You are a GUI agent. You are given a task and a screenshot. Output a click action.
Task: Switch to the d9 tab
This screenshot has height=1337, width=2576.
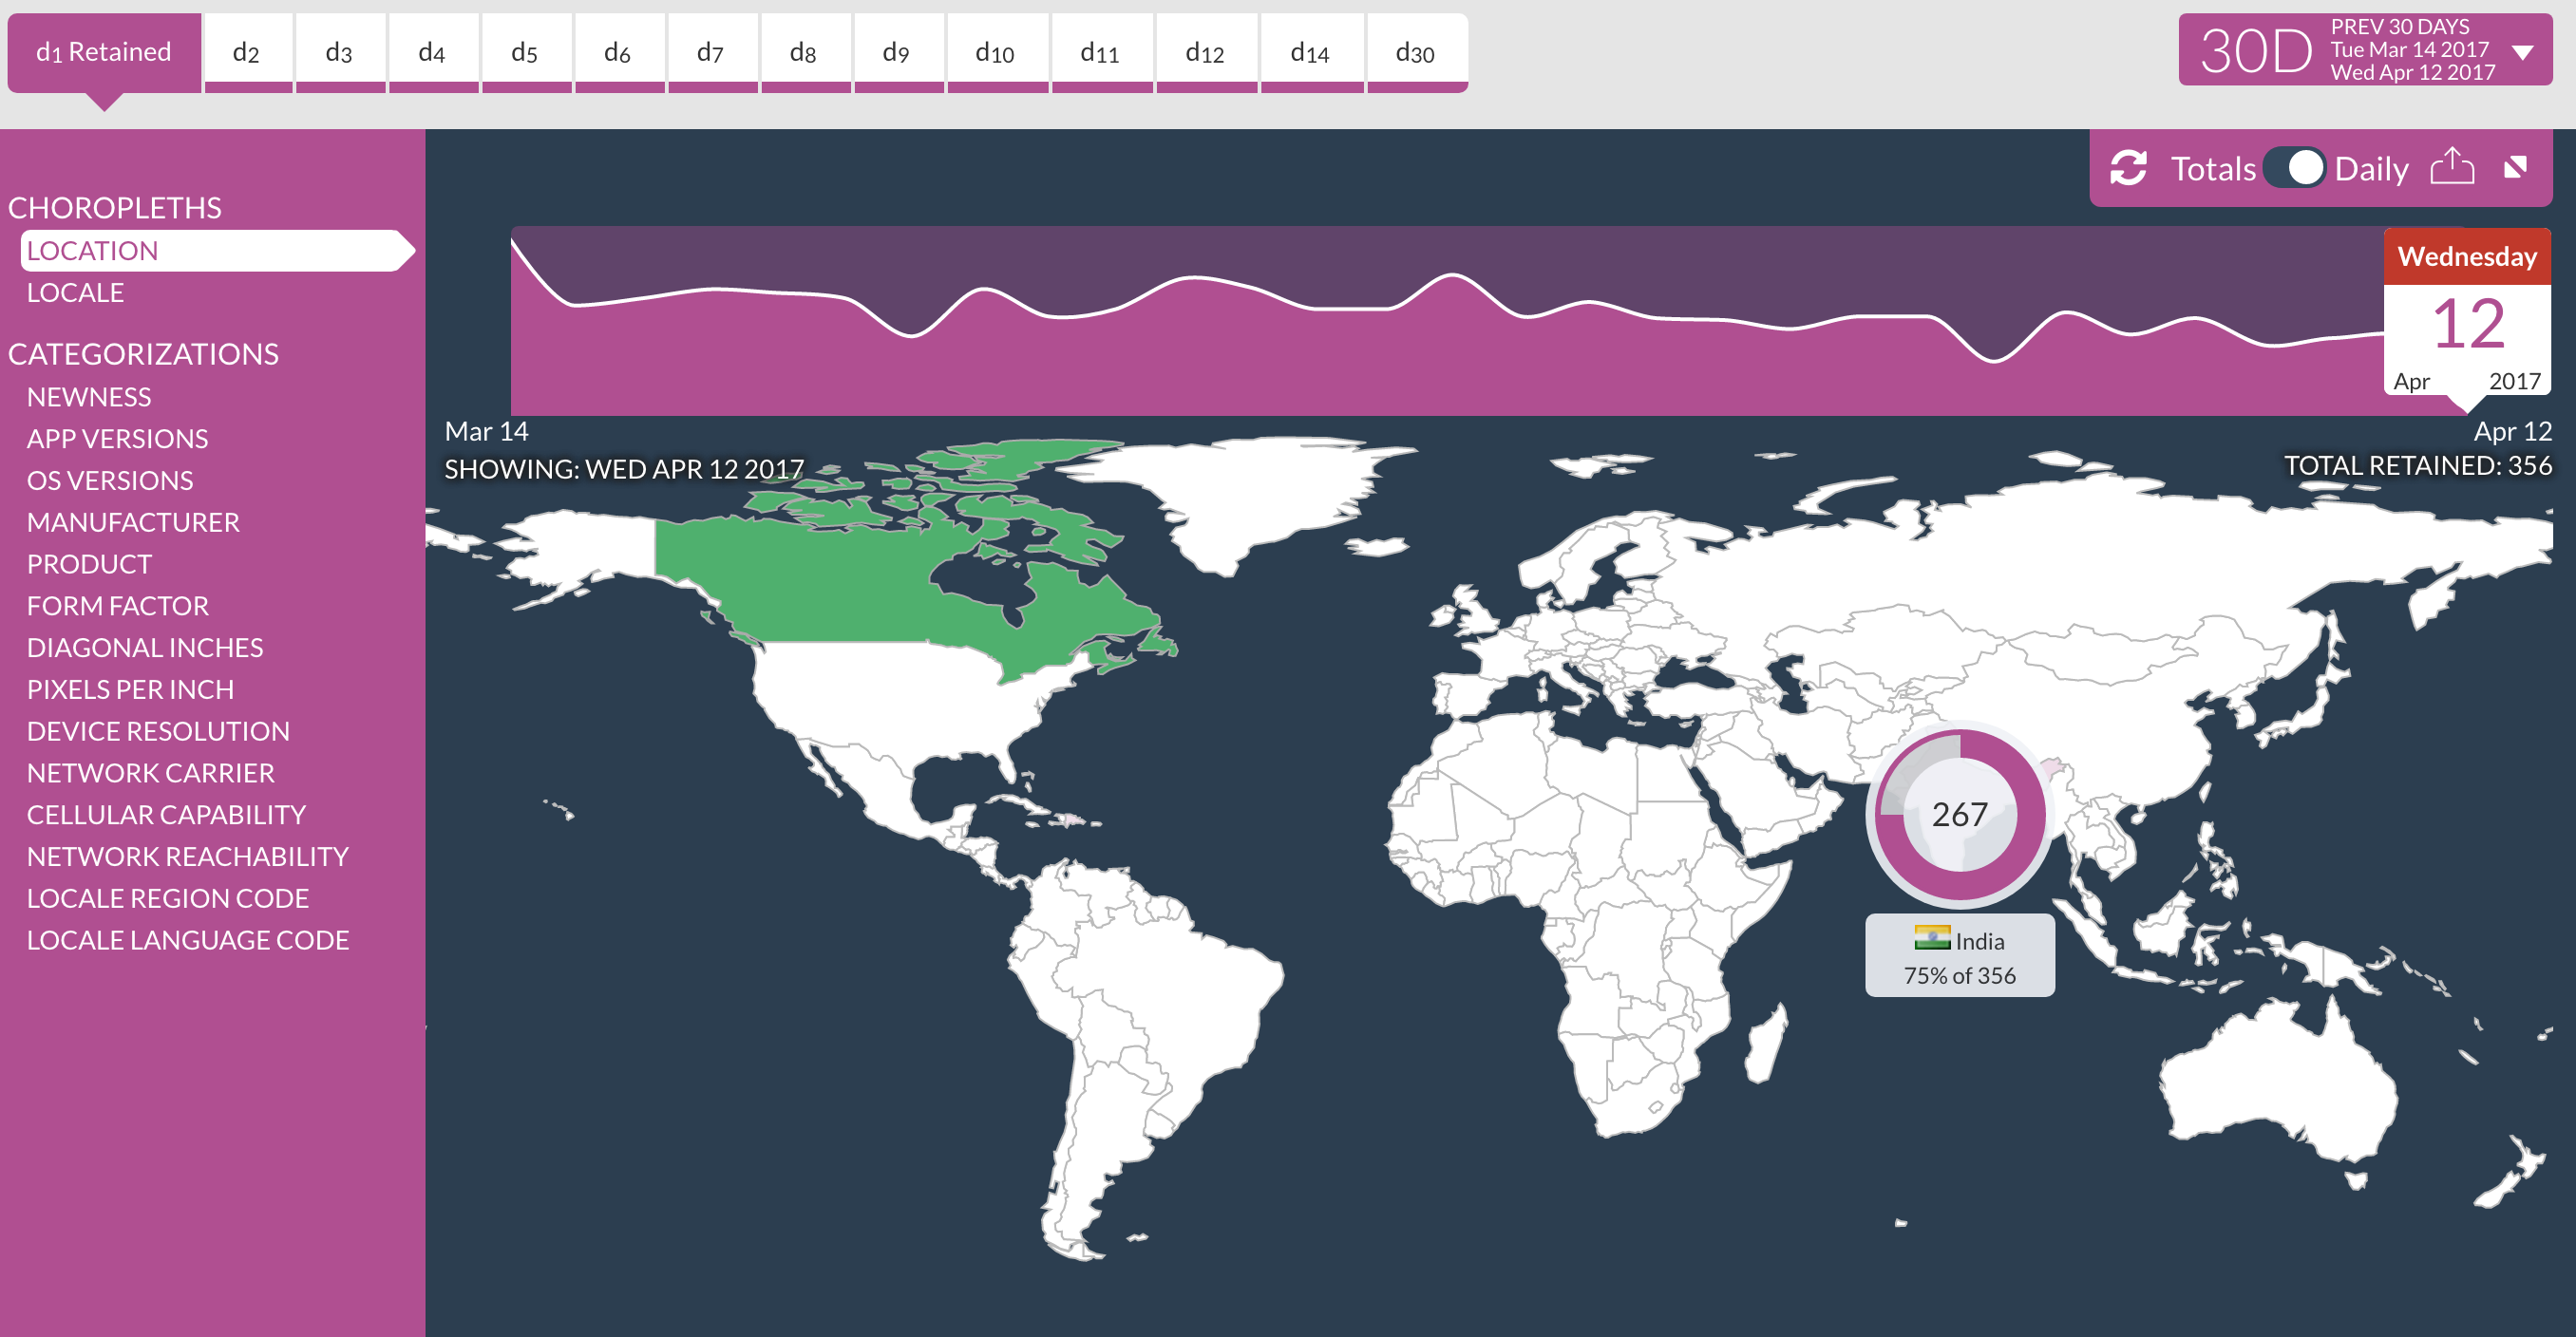tap(898, 53)
